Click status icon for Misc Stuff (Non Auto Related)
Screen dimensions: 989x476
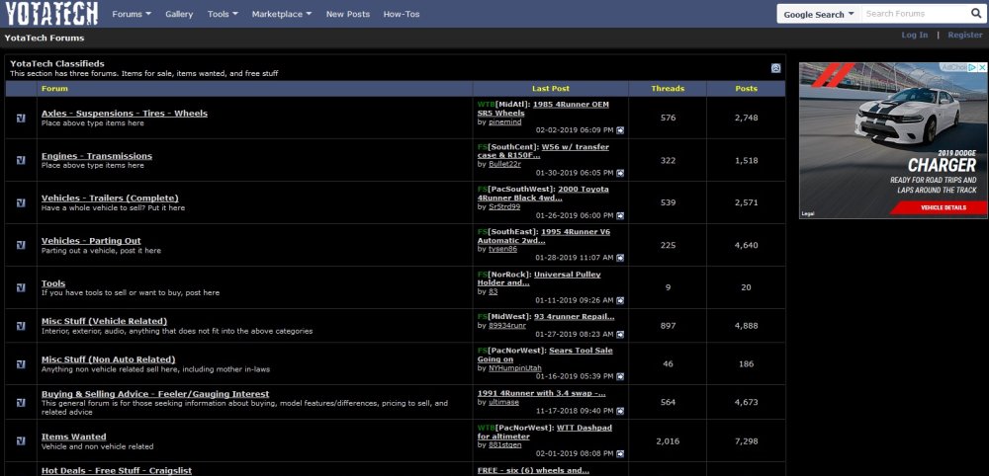click(21, 364)
